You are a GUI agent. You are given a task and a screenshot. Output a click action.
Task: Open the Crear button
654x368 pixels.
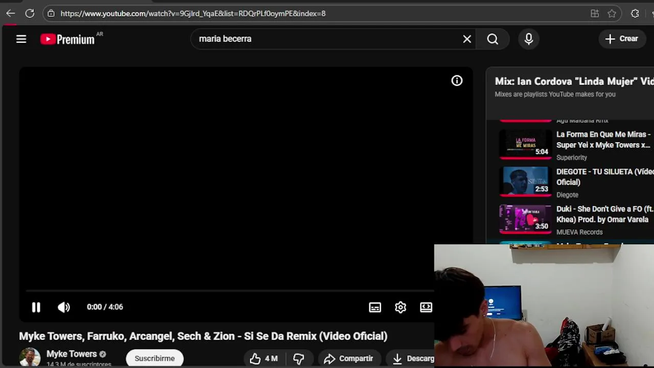tap(621, 39)
